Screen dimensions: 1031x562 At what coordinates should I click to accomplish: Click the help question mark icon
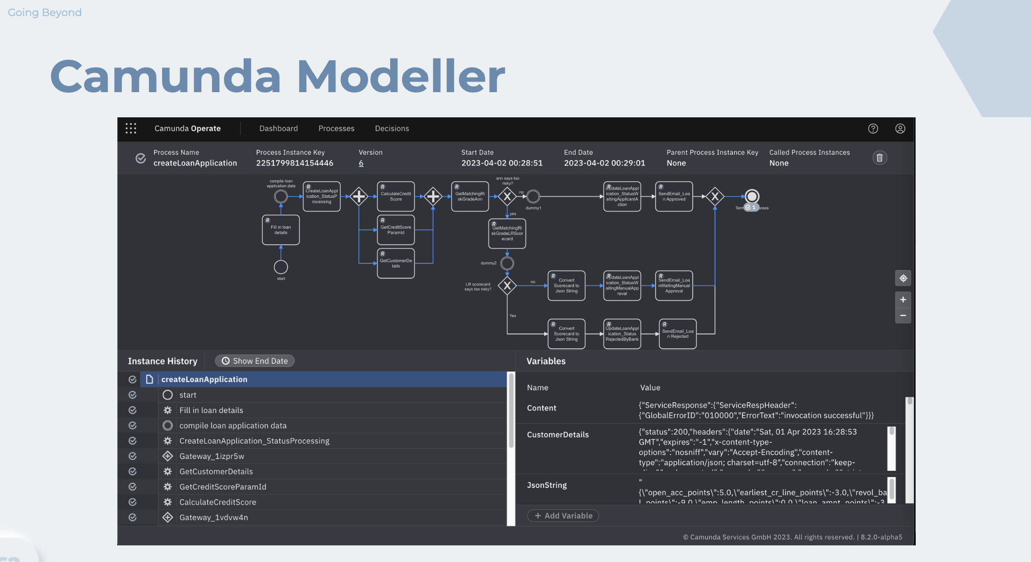coord(873,128)
